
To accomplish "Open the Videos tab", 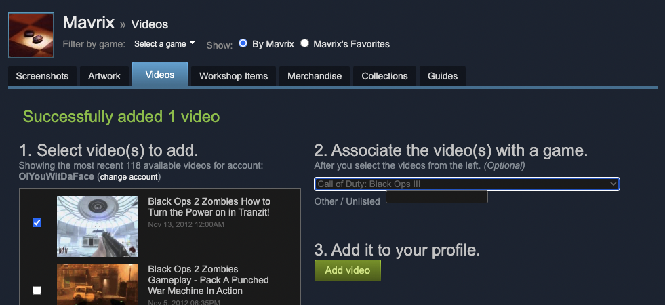I will tap(160, 75).
